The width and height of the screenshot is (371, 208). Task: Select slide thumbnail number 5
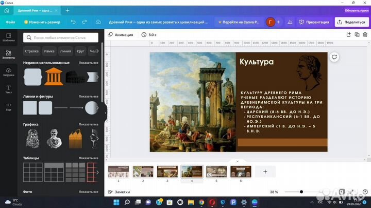coord(216,172)
